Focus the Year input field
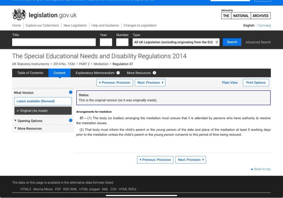The width and height of the screenshot is (283, 198). pyautogui.click(x=106, y=42)
